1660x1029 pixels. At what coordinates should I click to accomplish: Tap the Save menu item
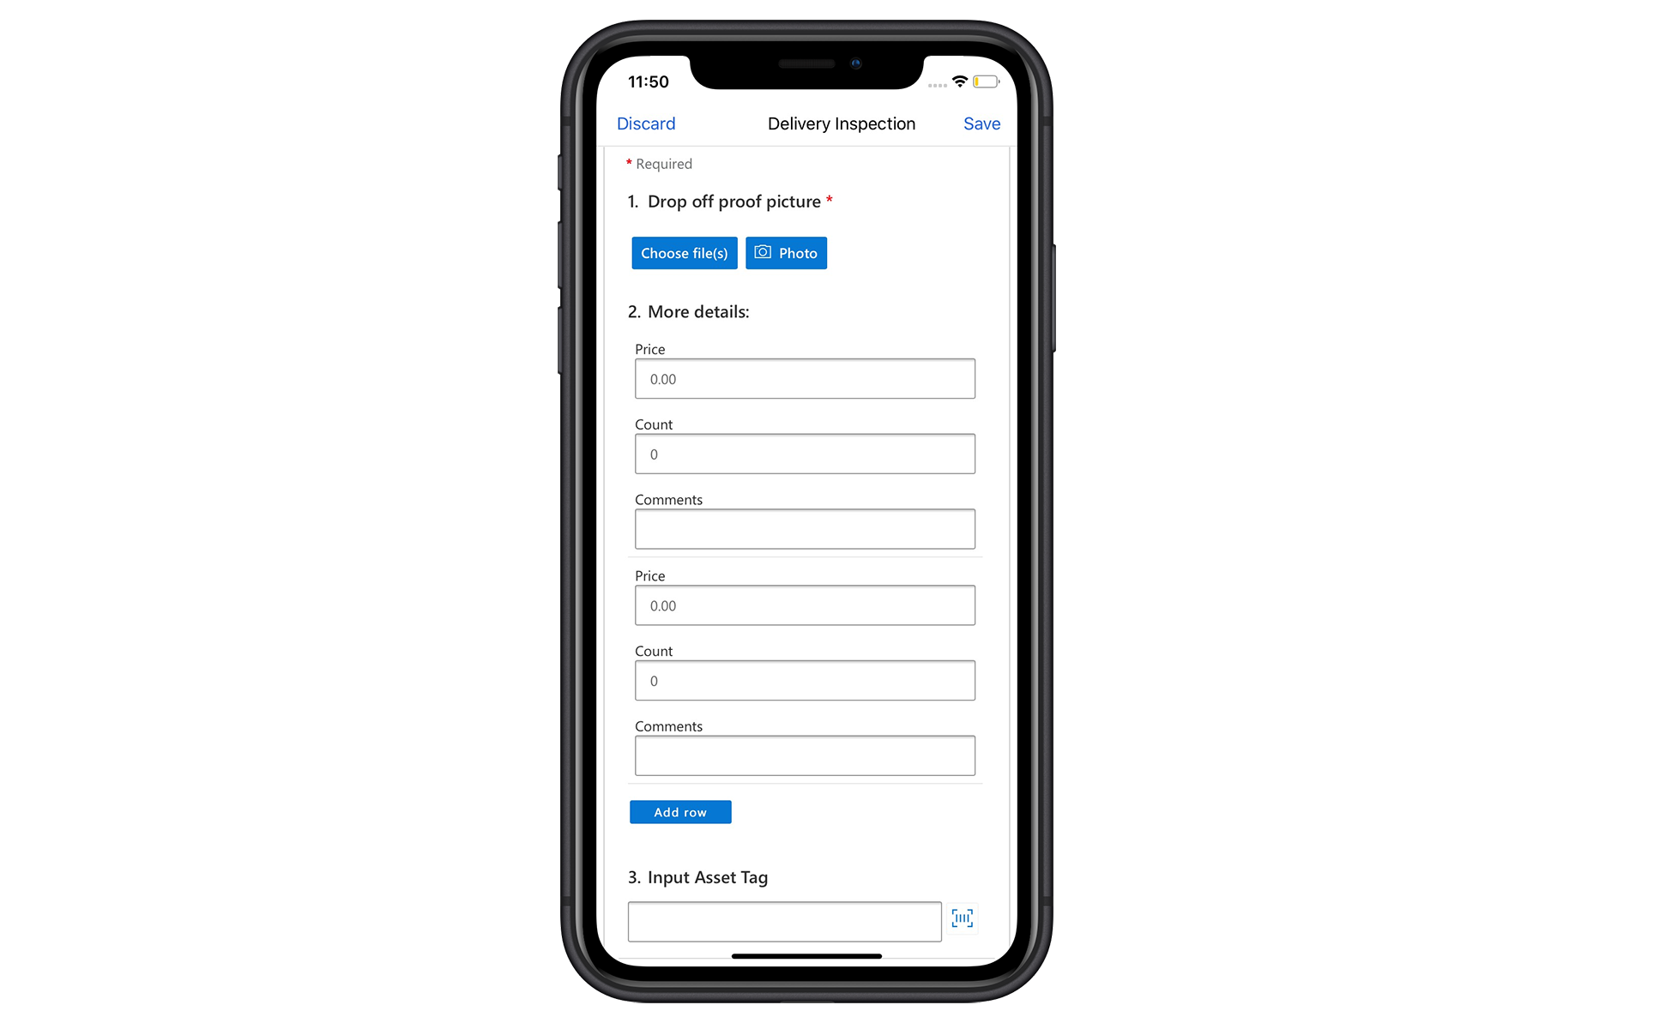coord(981,123)
